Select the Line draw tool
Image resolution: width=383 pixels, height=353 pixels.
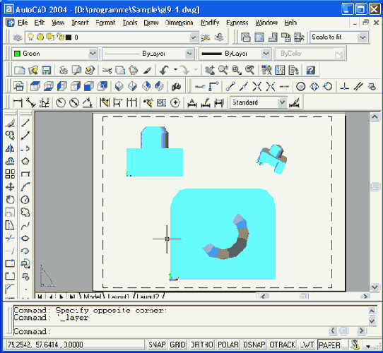coord(25,123)
